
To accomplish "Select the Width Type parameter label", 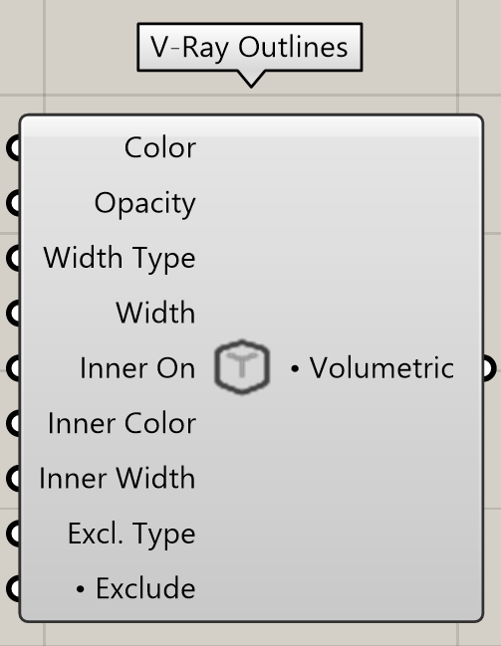I will tap(120, 259).
